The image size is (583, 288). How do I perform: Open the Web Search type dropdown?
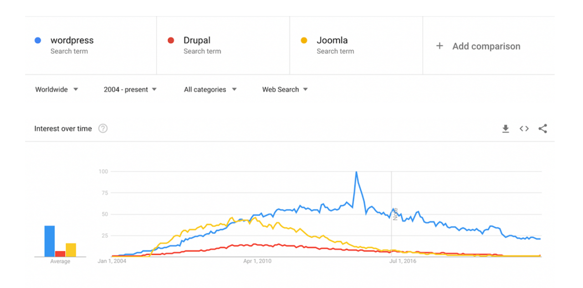285,89
